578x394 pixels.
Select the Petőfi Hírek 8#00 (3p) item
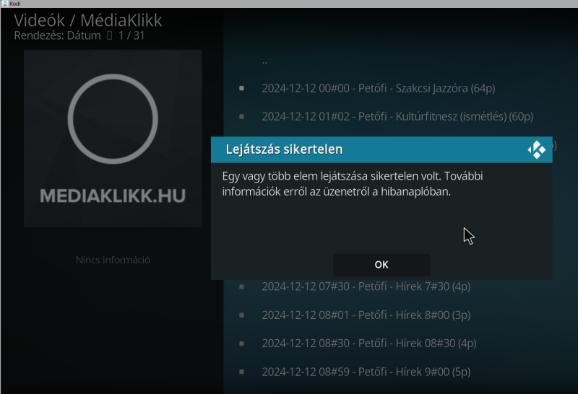coord(366,315)
